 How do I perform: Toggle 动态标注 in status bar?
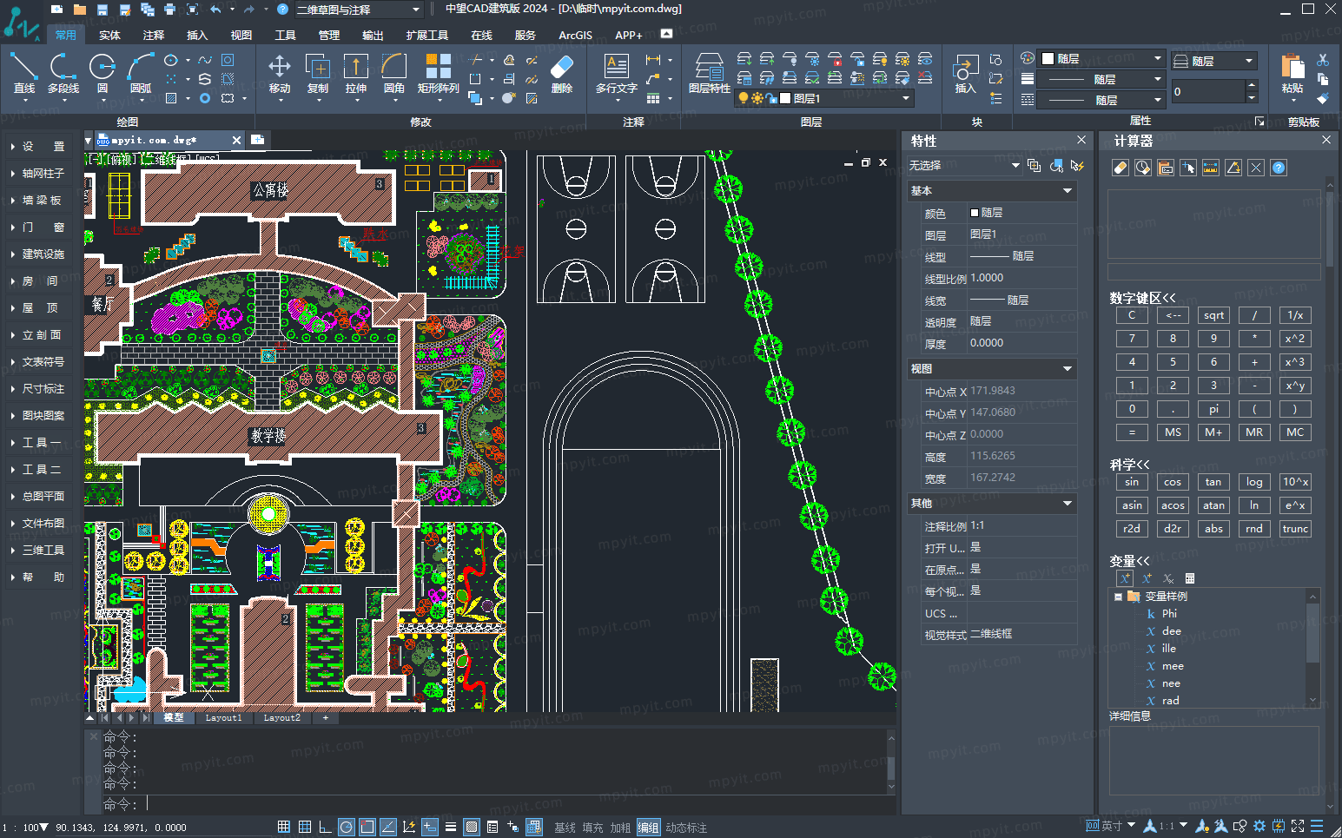tap(686, 828)
